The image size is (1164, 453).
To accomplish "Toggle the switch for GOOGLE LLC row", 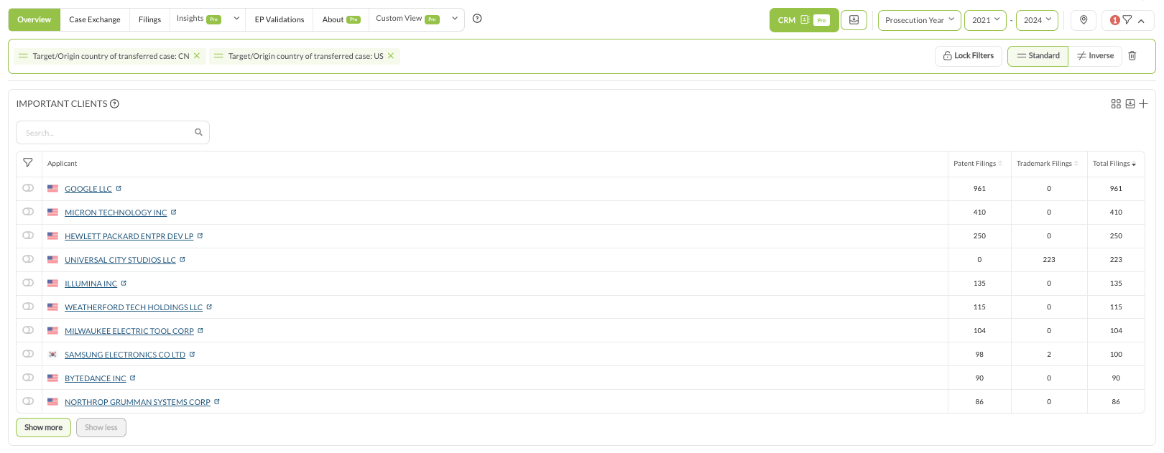I will point(28,188).
